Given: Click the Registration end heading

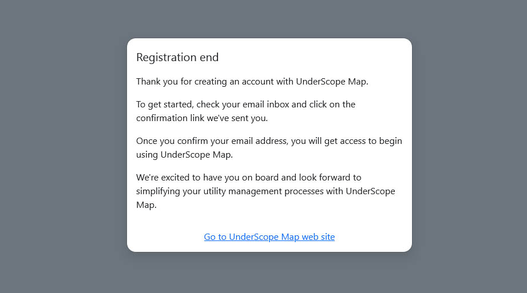Looking at the screenshot, I should 177,57.
